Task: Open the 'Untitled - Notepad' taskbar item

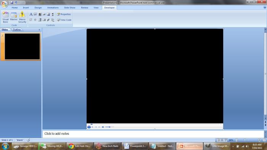Action: coord(162,146)
